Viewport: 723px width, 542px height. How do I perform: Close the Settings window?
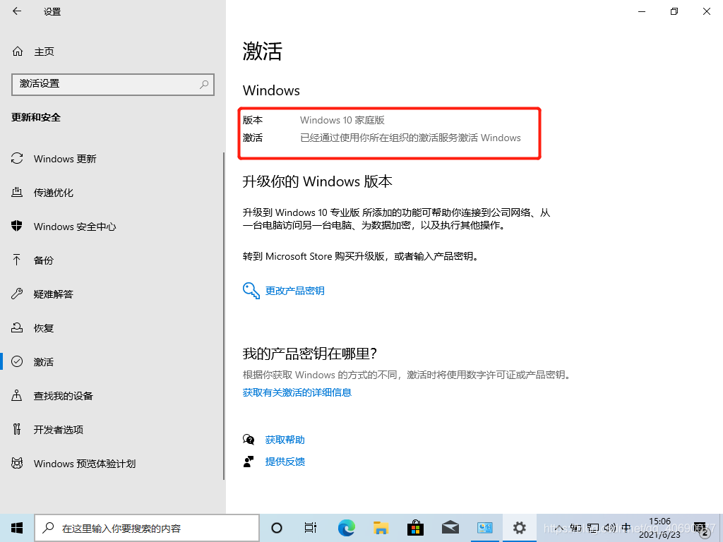pyautogui.click(x=706, y=11)
